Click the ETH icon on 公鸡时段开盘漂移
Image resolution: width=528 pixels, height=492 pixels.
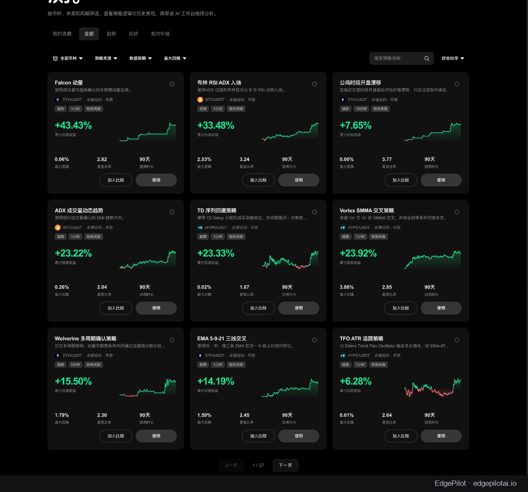[342, 100]
